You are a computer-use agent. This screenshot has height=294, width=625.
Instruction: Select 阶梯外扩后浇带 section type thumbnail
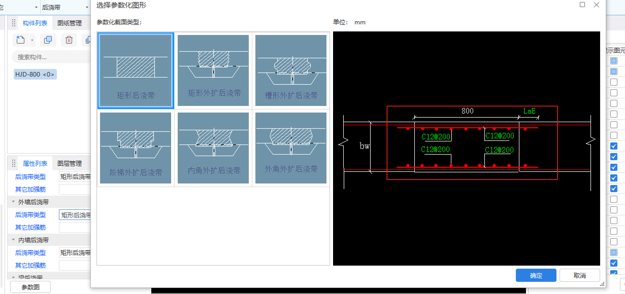coord(136,148)
